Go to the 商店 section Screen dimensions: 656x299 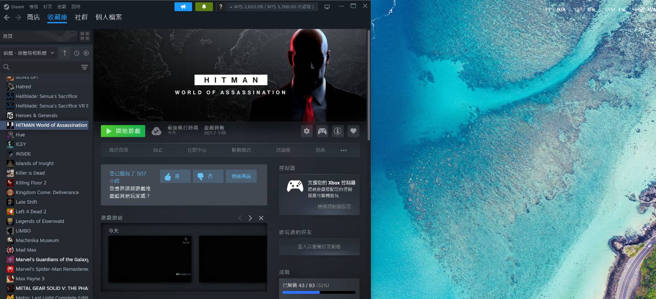click(x=33, y=17)
